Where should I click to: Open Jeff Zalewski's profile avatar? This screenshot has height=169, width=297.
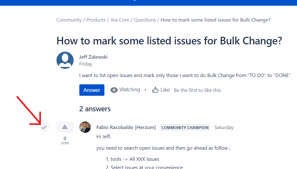(65, 60)
